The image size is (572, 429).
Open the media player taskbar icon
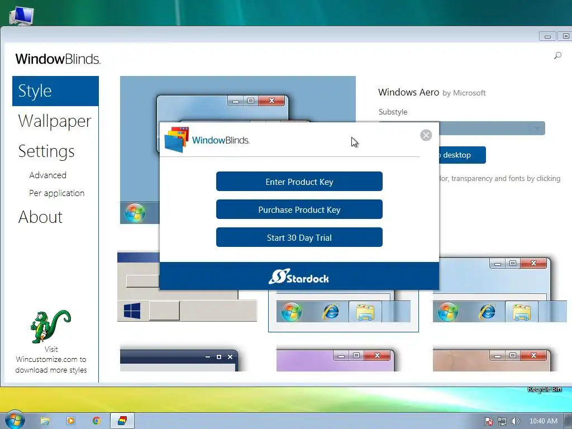click(71, 421)
